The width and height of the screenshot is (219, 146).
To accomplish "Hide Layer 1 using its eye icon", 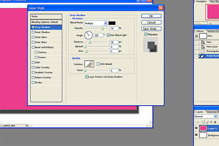I will [196, 128].
